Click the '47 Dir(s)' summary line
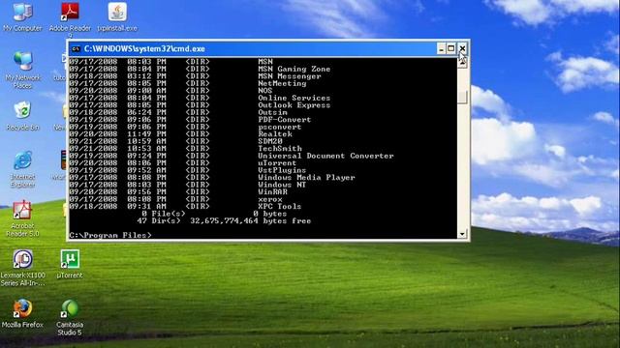Image resolution: width=620 pixels, height=348 pixels. [x=224, y=221]
